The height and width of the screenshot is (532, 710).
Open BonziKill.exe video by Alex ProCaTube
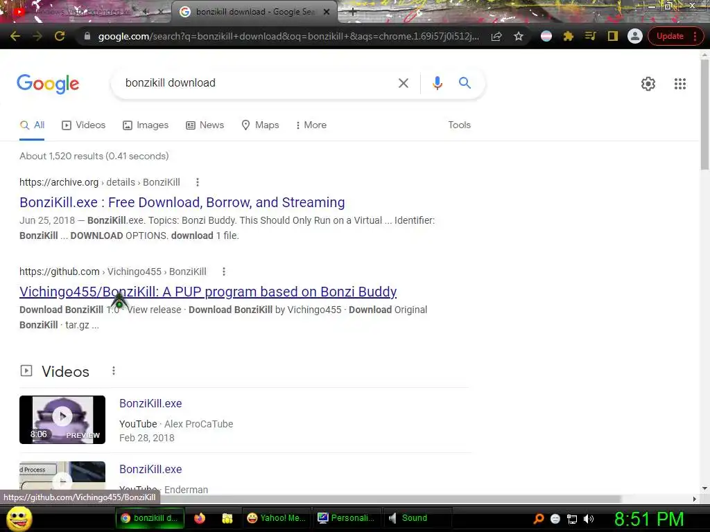tap(150, 404)
